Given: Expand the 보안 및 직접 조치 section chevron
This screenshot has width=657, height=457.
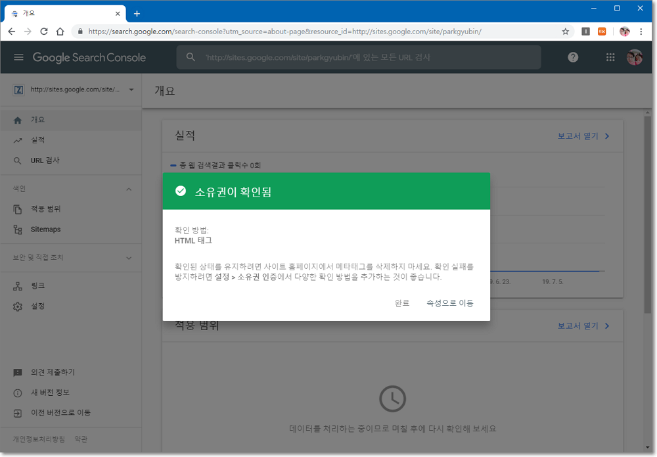Looking at the screenshot, I should tap(129, 258).
